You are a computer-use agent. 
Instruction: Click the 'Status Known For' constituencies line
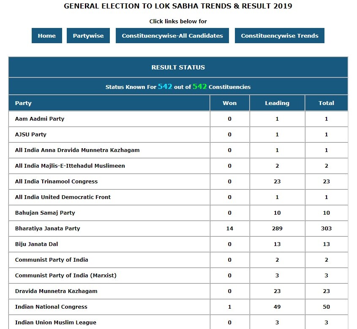click(x=178, y=87)
